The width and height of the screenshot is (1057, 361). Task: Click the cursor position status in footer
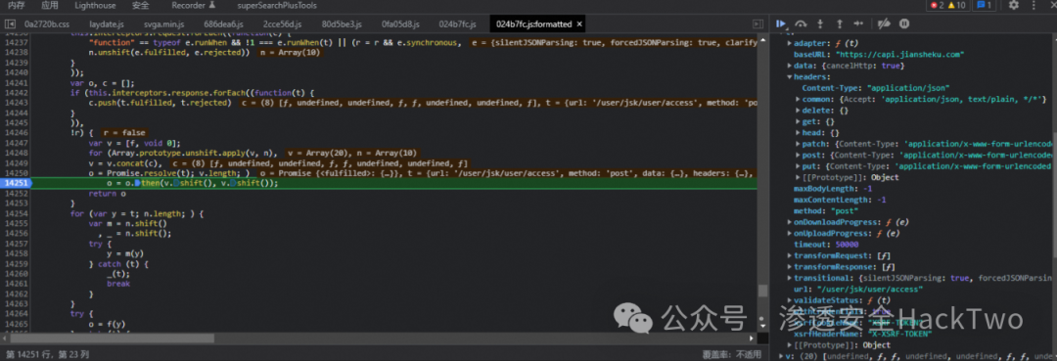[47, 354]
